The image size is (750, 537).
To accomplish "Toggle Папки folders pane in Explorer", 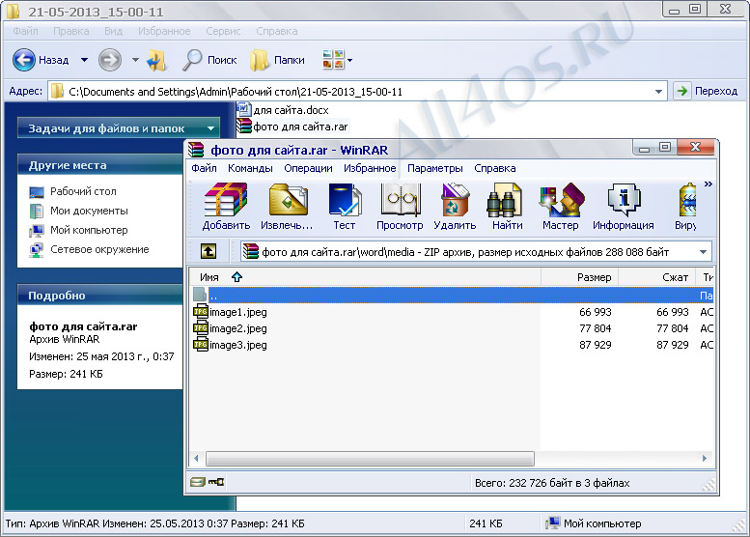I will 277,60.
